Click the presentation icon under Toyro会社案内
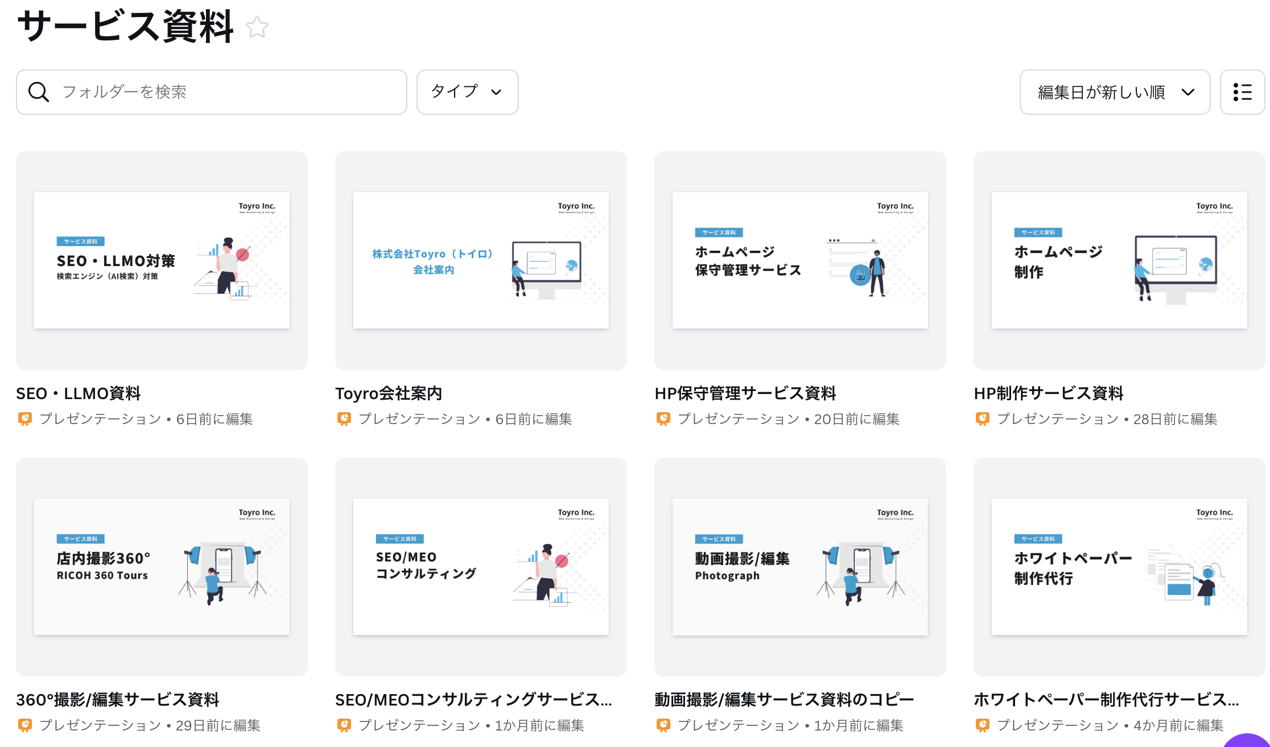1270x747 pixels. [344, 419]
